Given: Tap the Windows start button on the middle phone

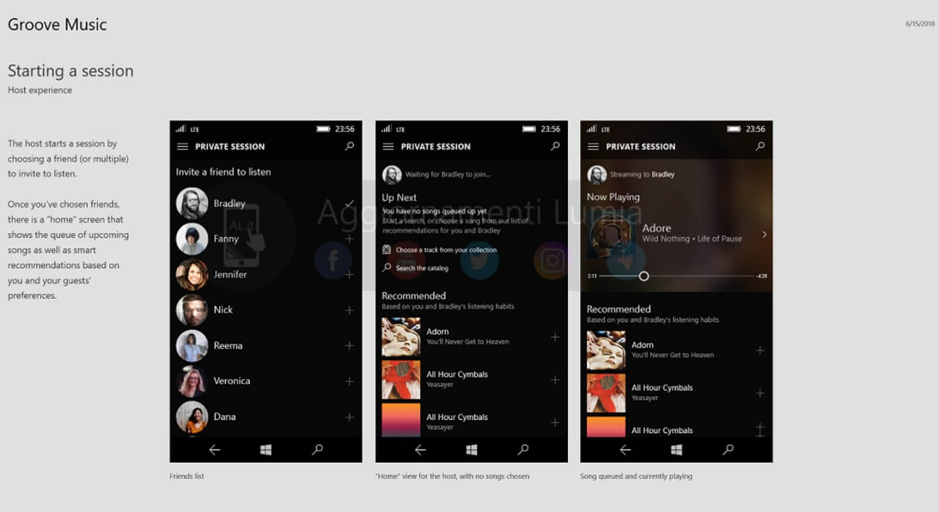Looking at the screenshot, I should [472, 449].
